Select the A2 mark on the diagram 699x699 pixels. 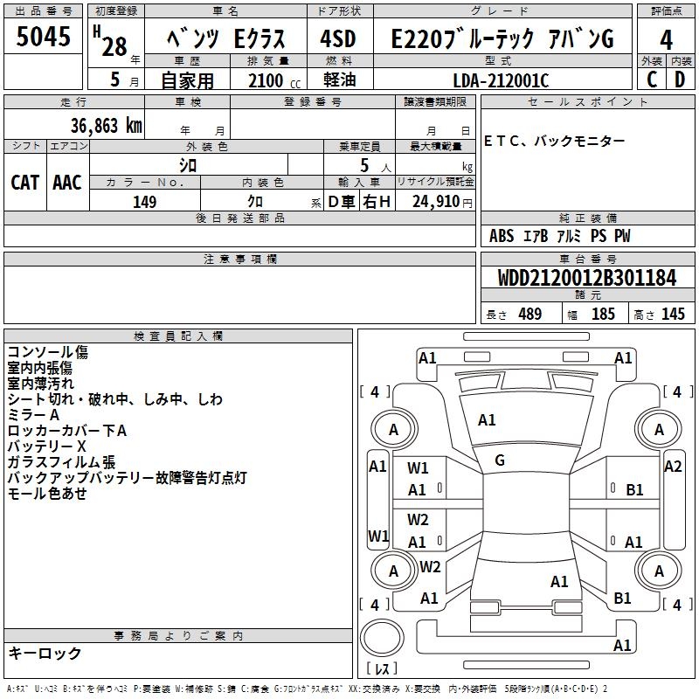click(x=672, y=467)
